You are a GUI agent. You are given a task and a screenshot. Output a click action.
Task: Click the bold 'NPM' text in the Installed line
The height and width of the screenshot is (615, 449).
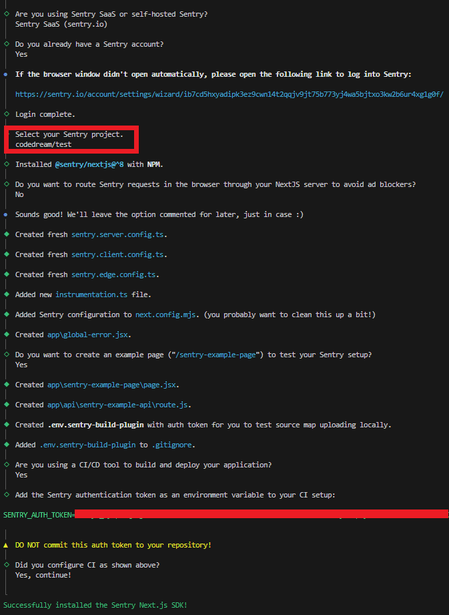[x=153, y=164]
